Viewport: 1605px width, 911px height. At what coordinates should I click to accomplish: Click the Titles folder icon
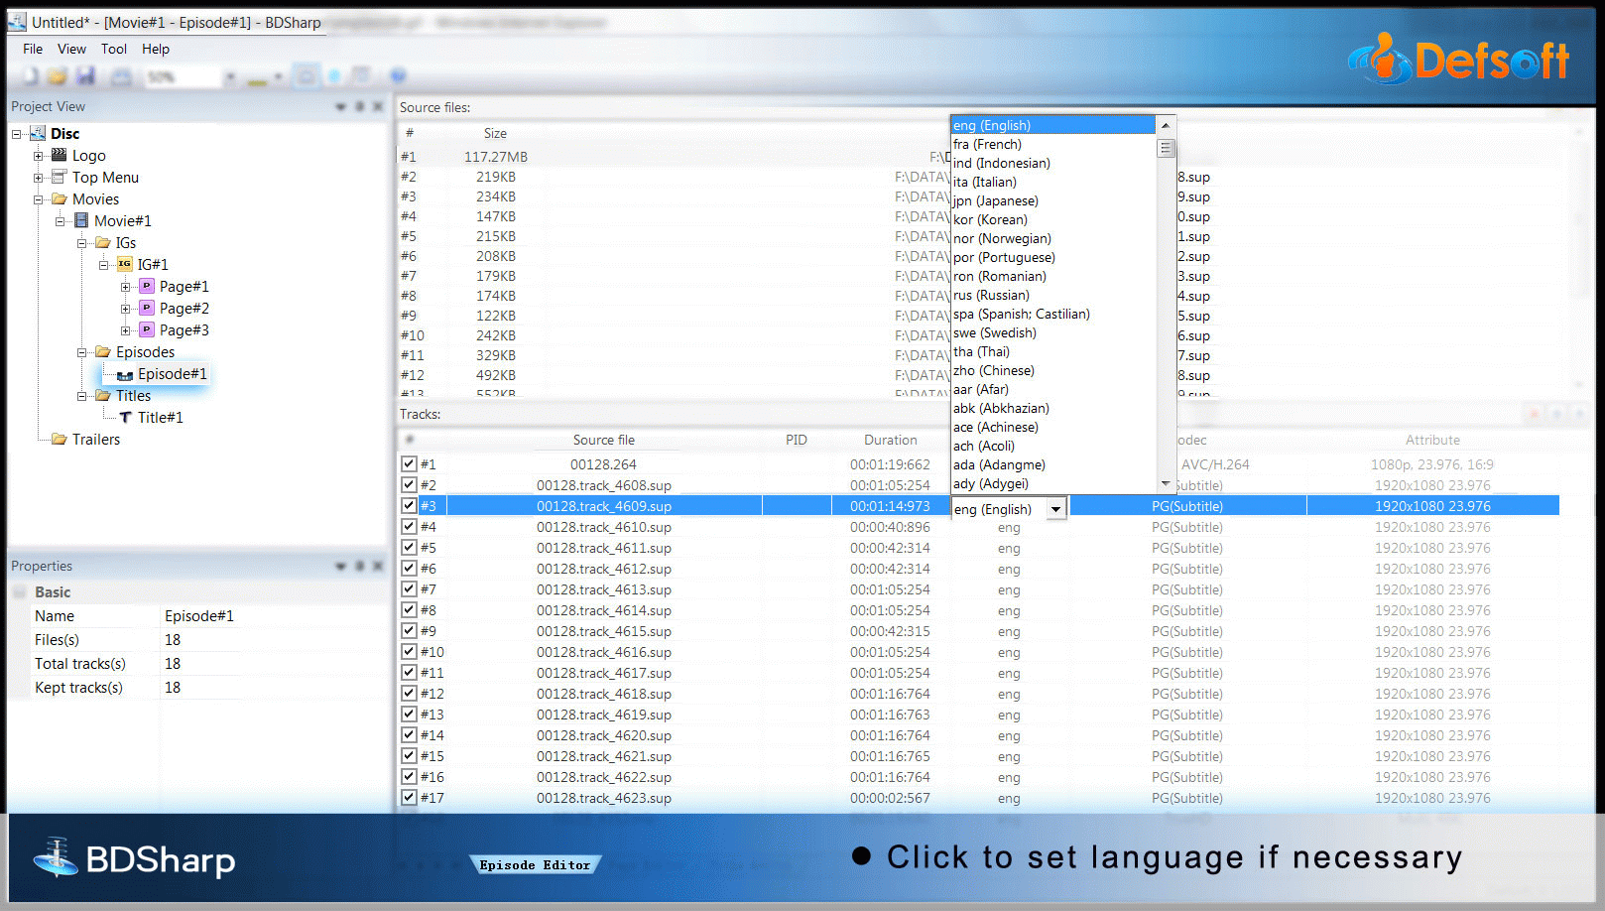pos(103,395)
